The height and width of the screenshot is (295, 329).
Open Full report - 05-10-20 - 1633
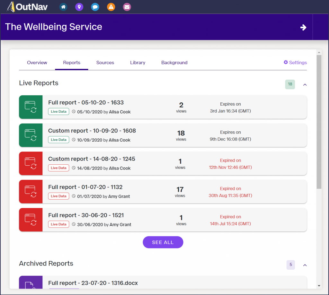tap(86, 102)
